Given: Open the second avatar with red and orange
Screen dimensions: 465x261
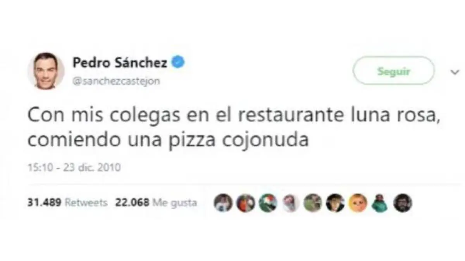Looking at the screenshot, I should (x=246, y=203).
